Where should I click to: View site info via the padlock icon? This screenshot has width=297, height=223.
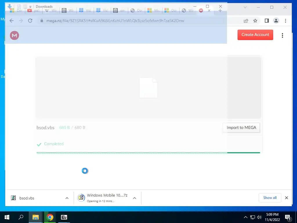pos(42,21)
